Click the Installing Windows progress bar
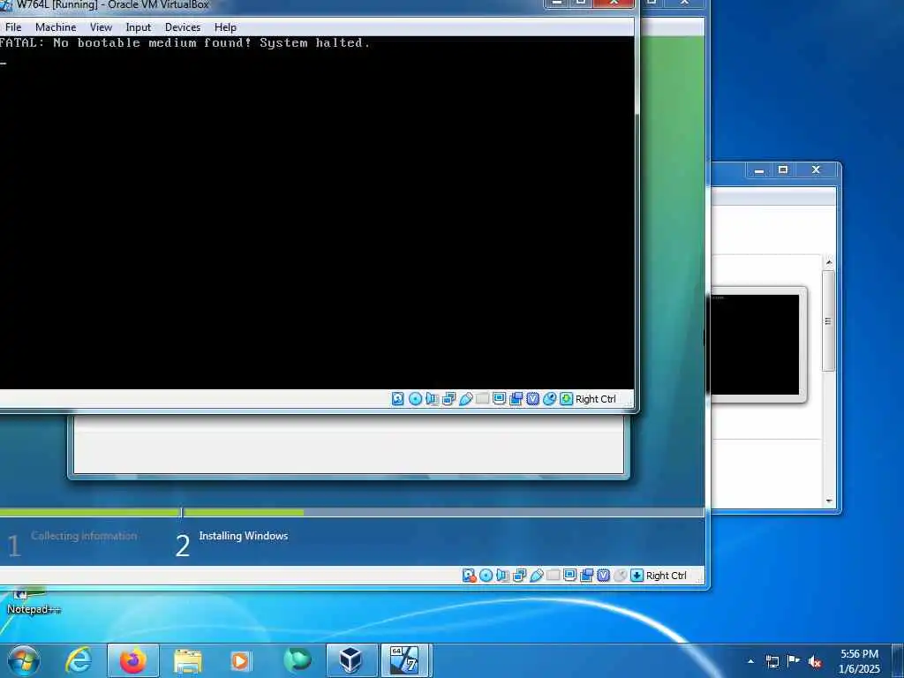The width and height of the screenshot is (904, 678). 444,512
